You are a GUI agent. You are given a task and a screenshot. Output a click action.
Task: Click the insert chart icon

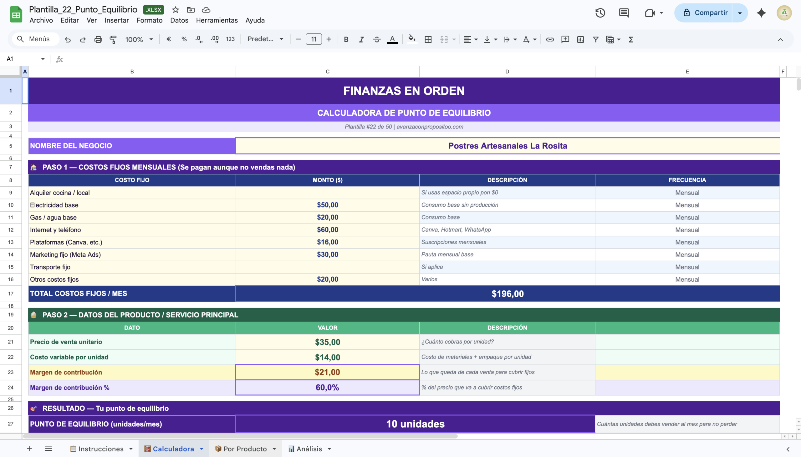click(580, 40)
